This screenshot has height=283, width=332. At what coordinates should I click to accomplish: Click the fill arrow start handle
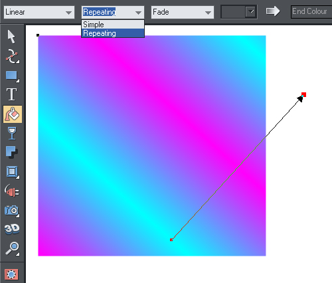[x=171, y=240]
